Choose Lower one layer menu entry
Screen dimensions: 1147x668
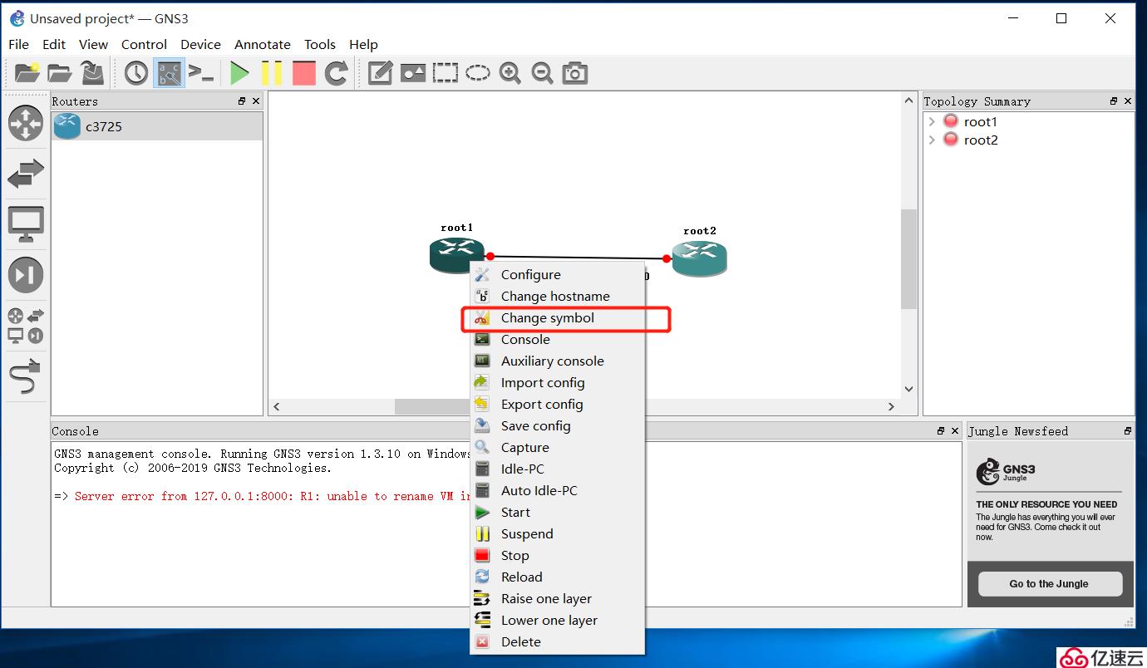558,620
